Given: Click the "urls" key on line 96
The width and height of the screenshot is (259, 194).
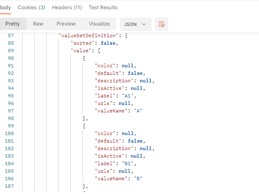Looking at the screenshot, I should click(104, 104).
